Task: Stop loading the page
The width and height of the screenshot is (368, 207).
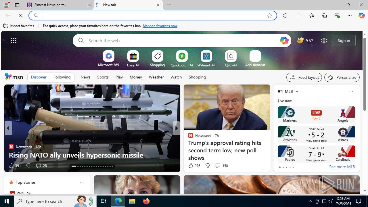Action: click(21, 16)
